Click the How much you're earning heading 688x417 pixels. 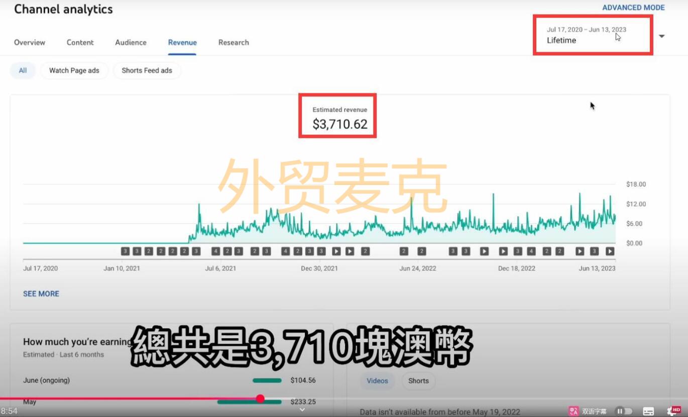tap(77, 342)
